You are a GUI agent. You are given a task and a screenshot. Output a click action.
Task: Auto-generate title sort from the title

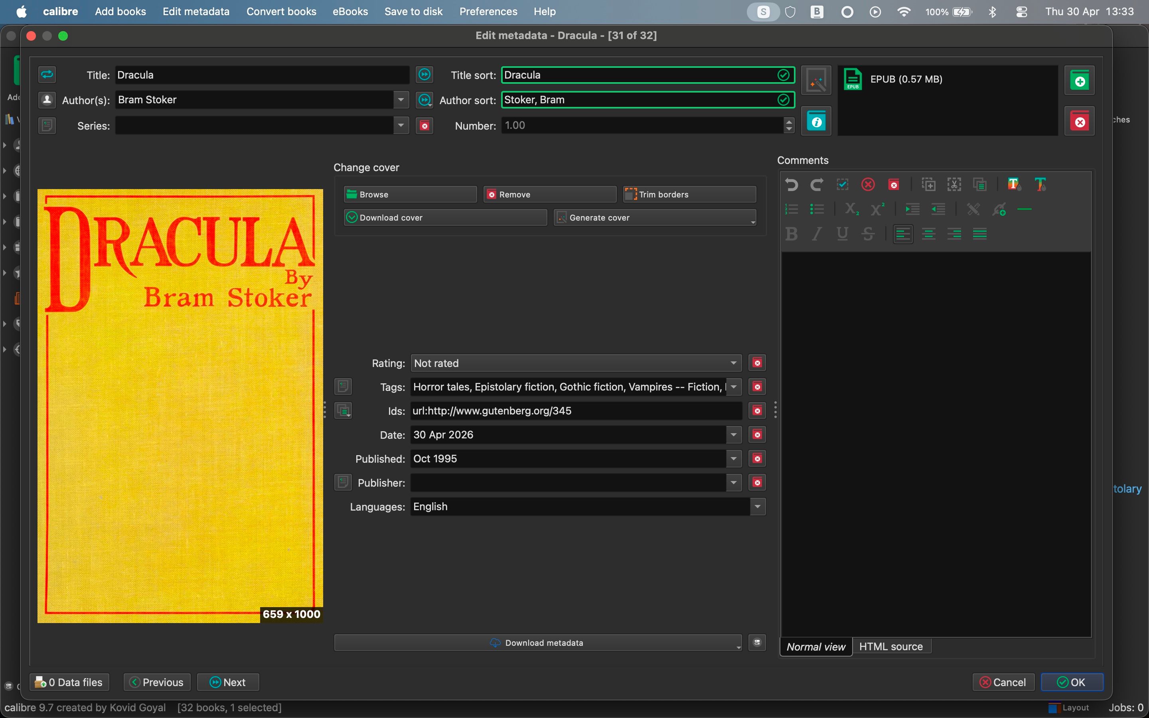coord(424,75)
